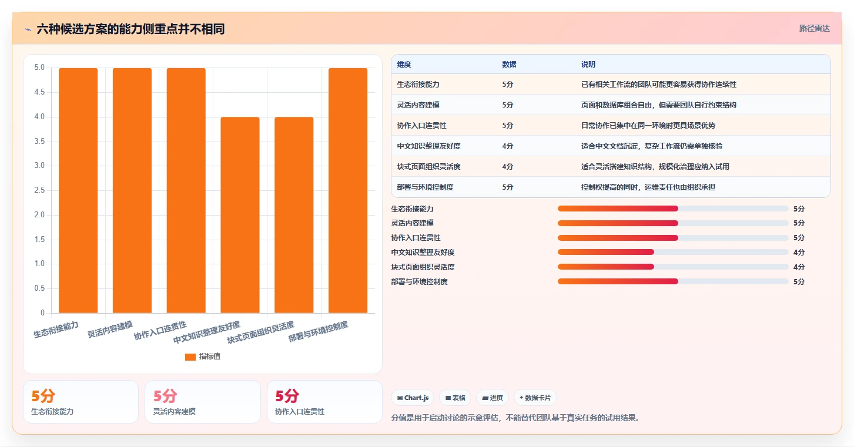Open the 协作入口连贯性 5分 data card
854x447 pixels.
(324, 402)
